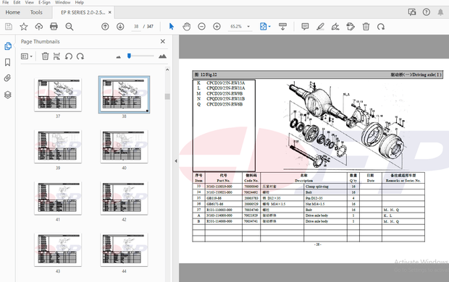The height and width of the screenshot is (282, 449).
Task: Open the share review icon at top right
Action: pyautogui.click(x=412, y=12)
